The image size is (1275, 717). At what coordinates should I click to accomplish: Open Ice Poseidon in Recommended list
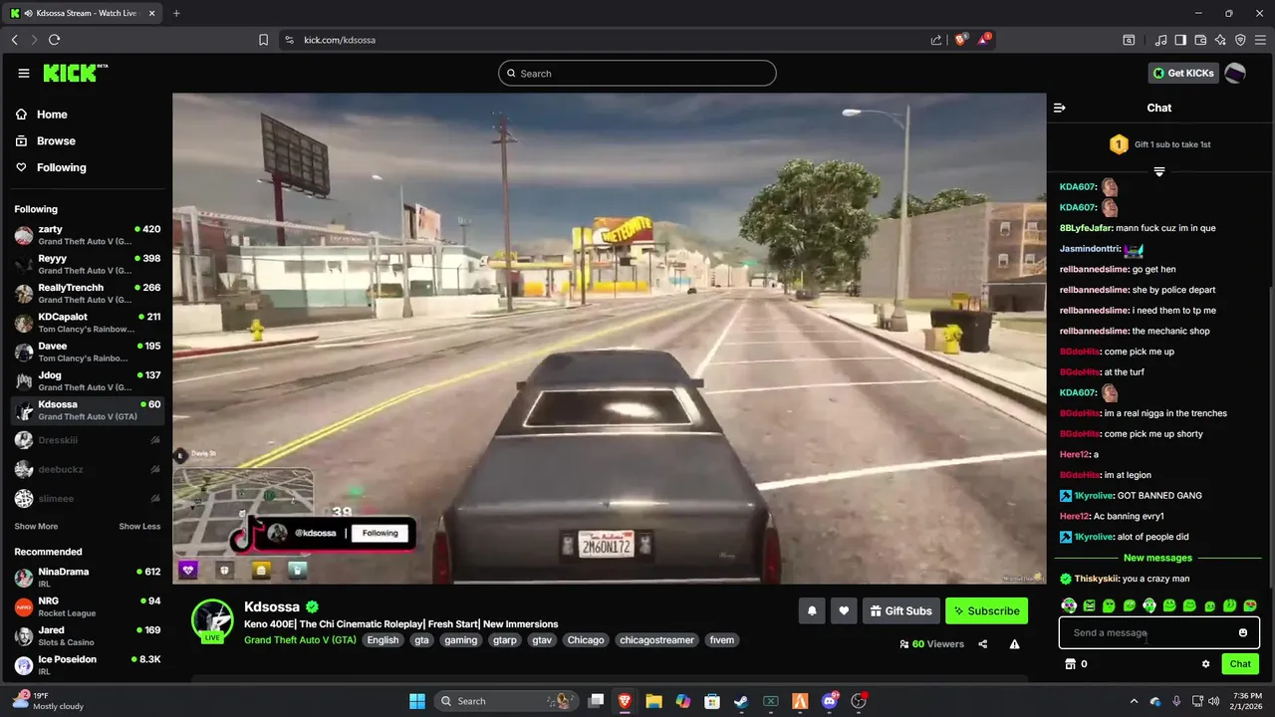88,665
